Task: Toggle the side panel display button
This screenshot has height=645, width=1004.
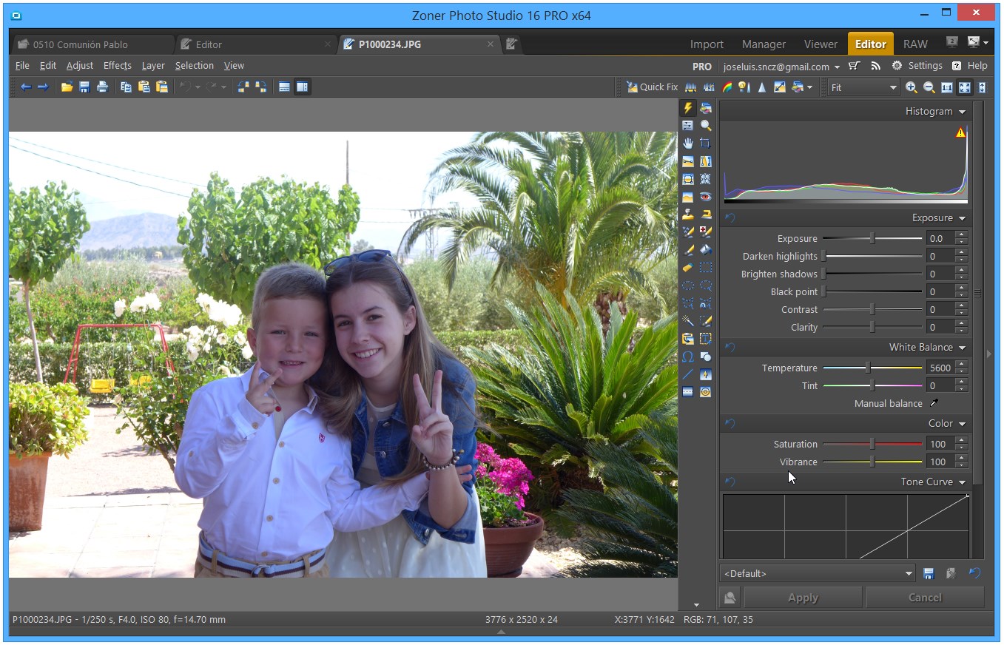Action: point(302,87)
